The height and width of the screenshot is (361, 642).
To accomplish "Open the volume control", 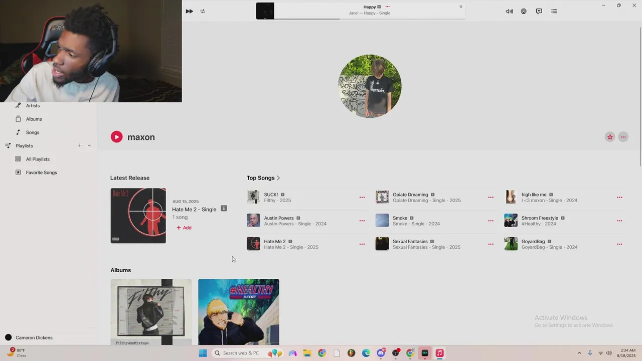I will click(x=509, y=11).
